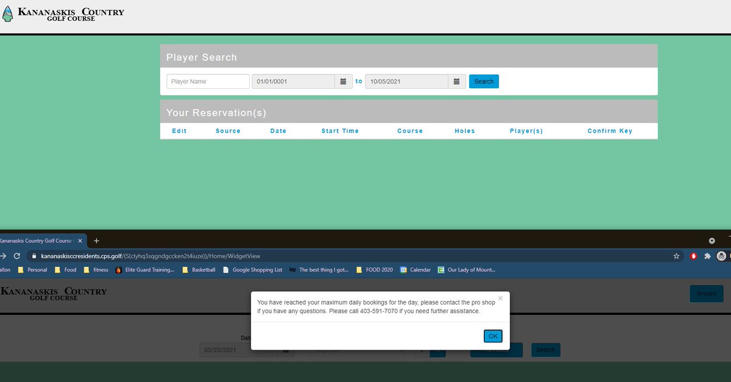Open a new browser tab with the plus icon

pos(96,241)
